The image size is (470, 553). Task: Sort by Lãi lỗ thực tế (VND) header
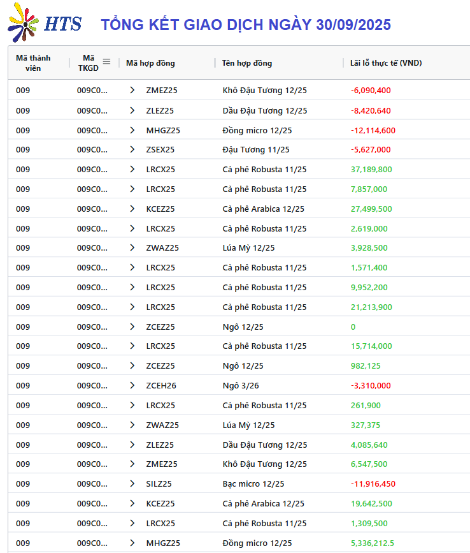(386, 63)
